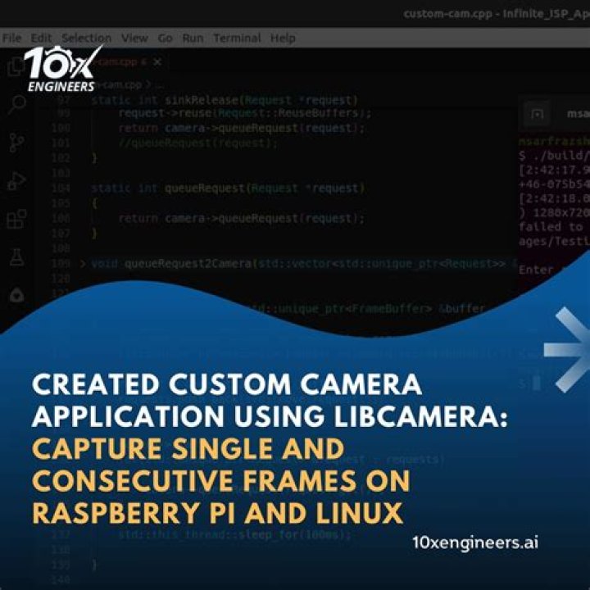The image size is (590, 590).
Task: Open the Edit menu
Action: pyautogui.click(x=41, y=38)
